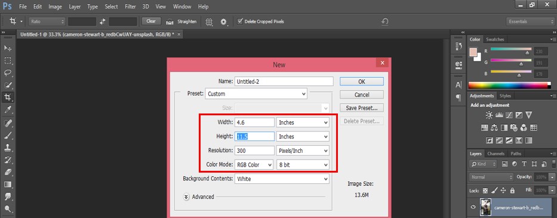Screen dimensions: 557x218
Task: Toggle Delete Cropped Pixels checkbox
Action: 240,22
